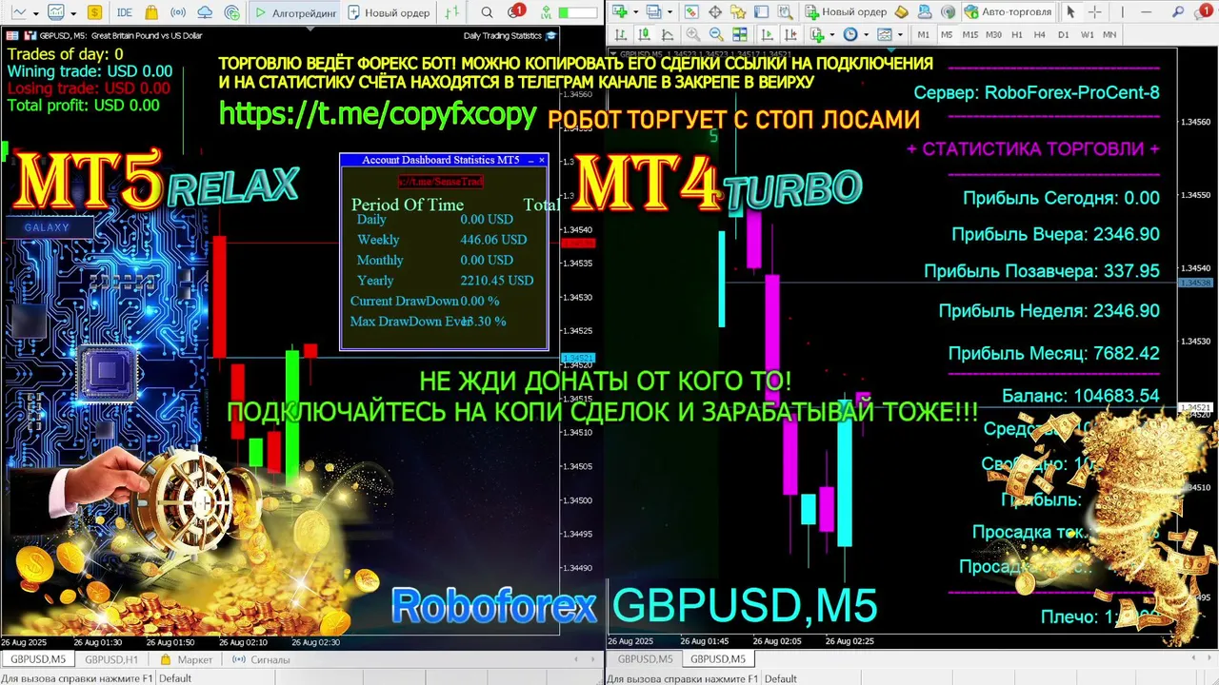Toggle MT4 chart auto scroll
Image resolution: width=1219 pixels, height=685 pixels.
point(768,34)
